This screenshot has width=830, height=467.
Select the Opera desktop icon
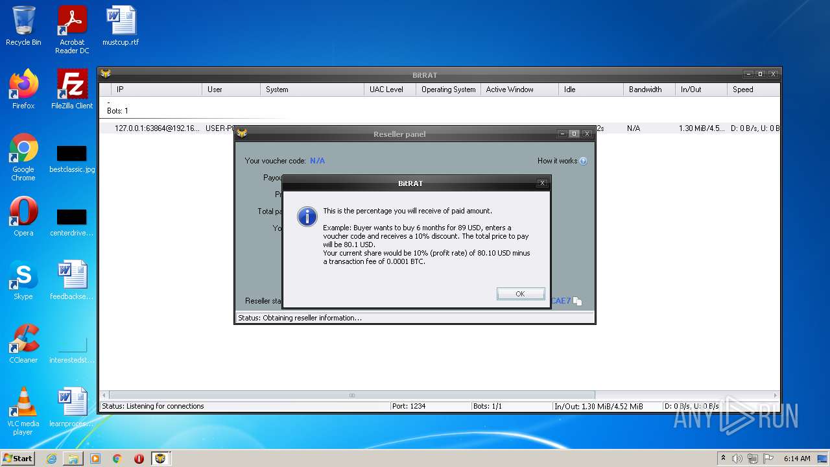(23, 217)
